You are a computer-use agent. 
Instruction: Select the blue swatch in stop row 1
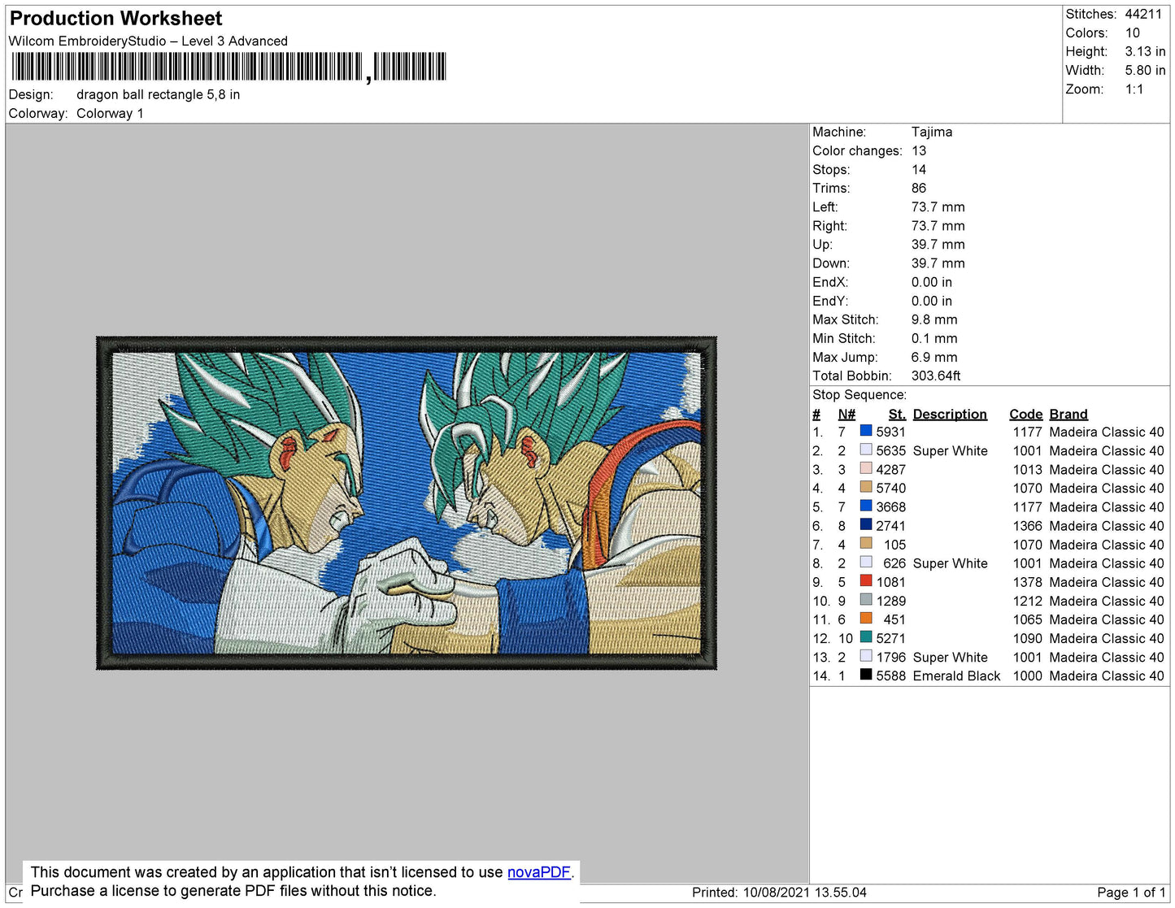(x=866, y=432)
